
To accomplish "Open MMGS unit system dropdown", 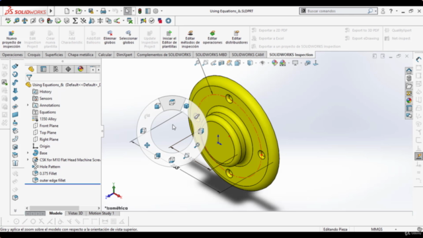I will coord(396,229).
